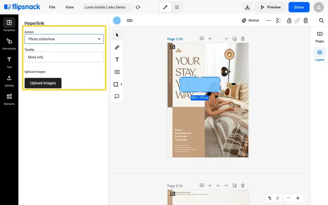Viewport: 328px width, 205px height.
Task: Open the View menu
Action: (x=69, y=7)
